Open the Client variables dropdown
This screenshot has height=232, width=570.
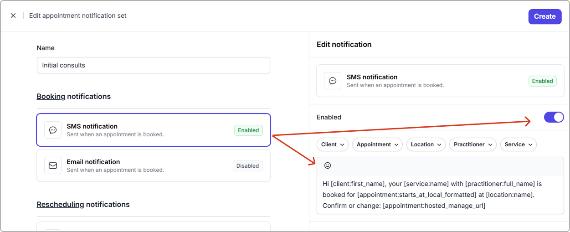[x=333, y=144]
